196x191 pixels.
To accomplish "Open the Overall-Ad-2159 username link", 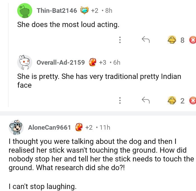I will pos(61,62).
